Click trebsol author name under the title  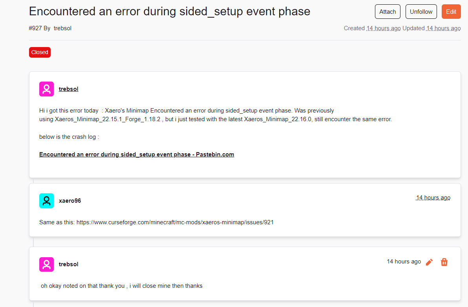(x=62, y=28)
